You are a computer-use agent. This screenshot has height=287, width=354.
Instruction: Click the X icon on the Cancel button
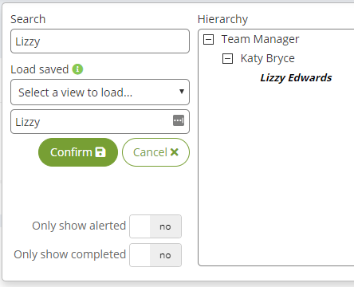[x=175, y=152]
